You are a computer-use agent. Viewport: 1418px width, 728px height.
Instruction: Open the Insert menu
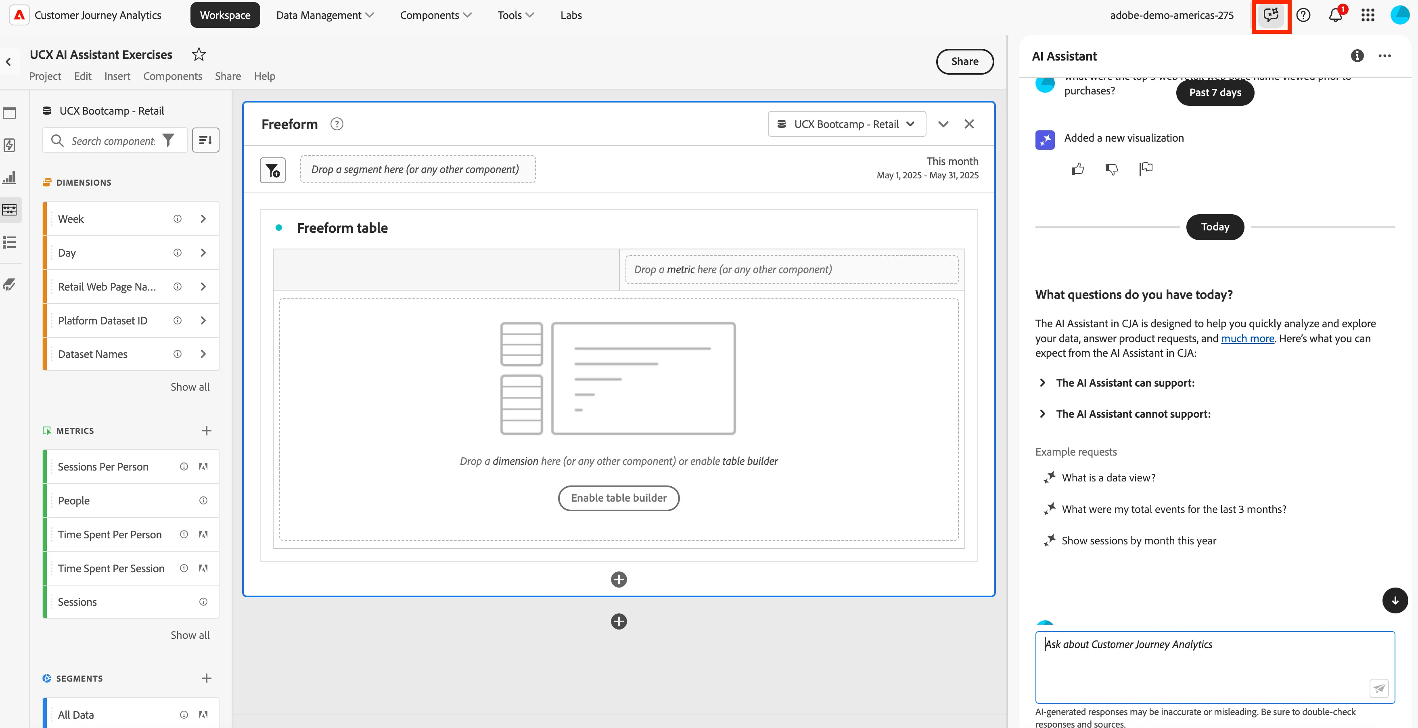pos(117,77)
